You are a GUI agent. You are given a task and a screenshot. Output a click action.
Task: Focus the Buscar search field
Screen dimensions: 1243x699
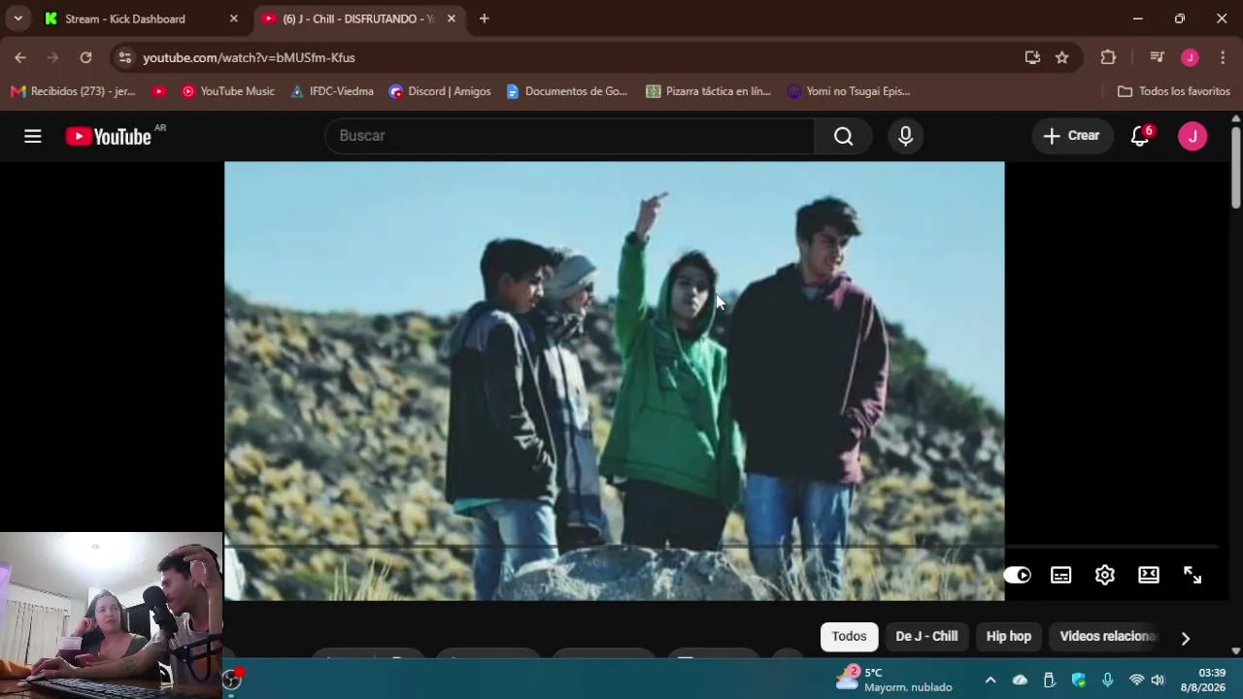point(569,136)
